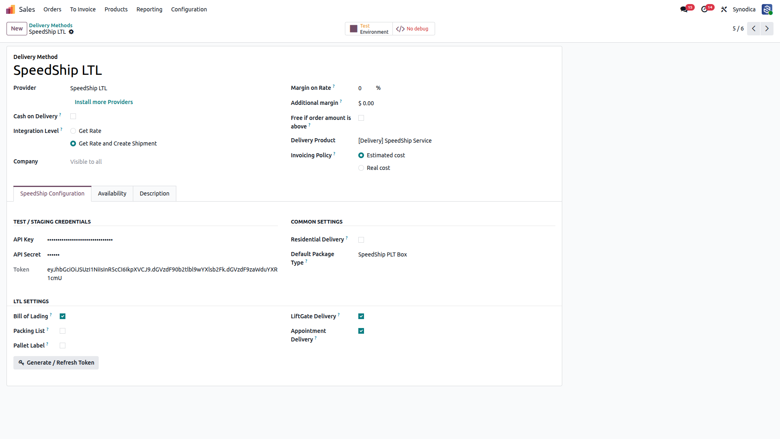Show help tooltip for Cash on Delivery
This screenshot has height=439, width=780.
[60, 115]
